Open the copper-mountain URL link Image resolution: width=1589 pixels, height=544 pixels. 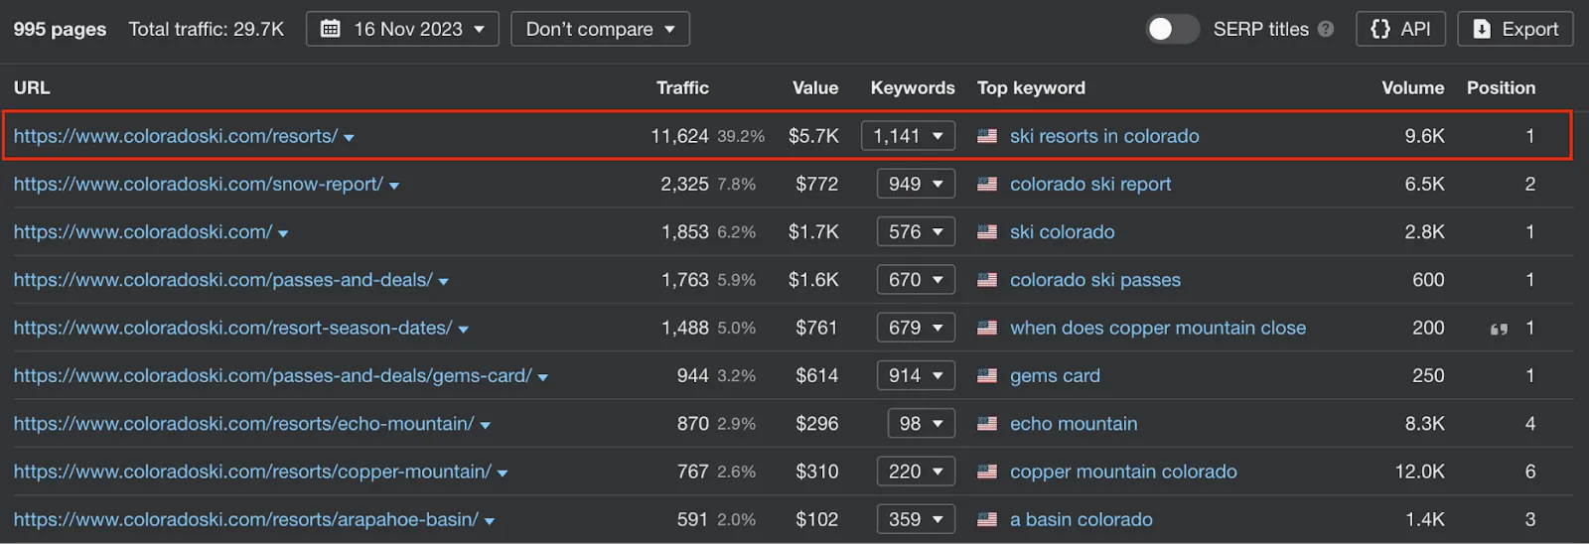252,472
